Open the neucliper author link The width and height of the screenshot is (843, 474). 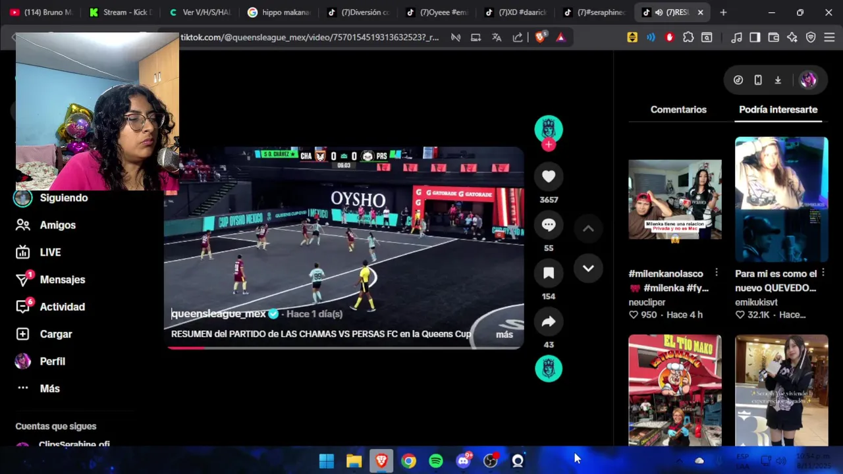[647, 302]
